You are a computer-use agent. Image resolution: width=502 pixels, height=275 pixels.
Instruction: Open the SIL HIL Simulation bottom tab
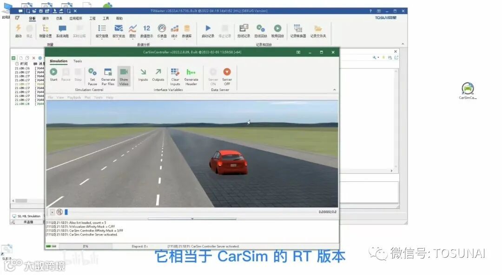tap(26, 216)
